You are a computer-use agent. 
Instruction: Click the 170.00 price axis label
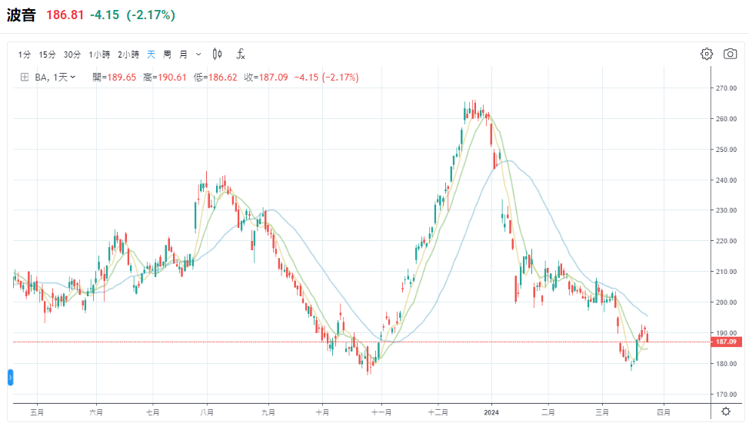[726, 394]
